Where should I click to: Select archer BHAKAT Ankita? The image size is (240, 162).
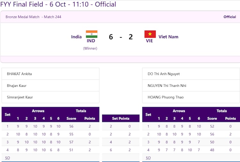19,74
